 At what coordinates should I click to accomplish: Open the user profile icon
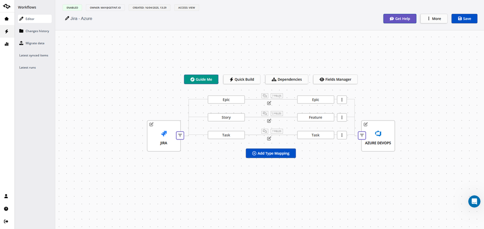(x=6, y=196)
